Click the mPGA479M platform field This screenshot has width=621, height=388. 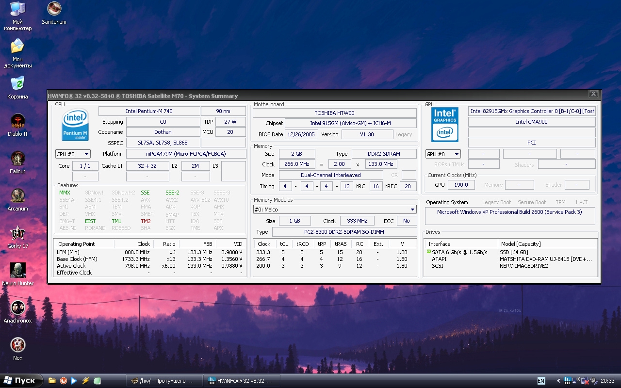pos(186,154)
